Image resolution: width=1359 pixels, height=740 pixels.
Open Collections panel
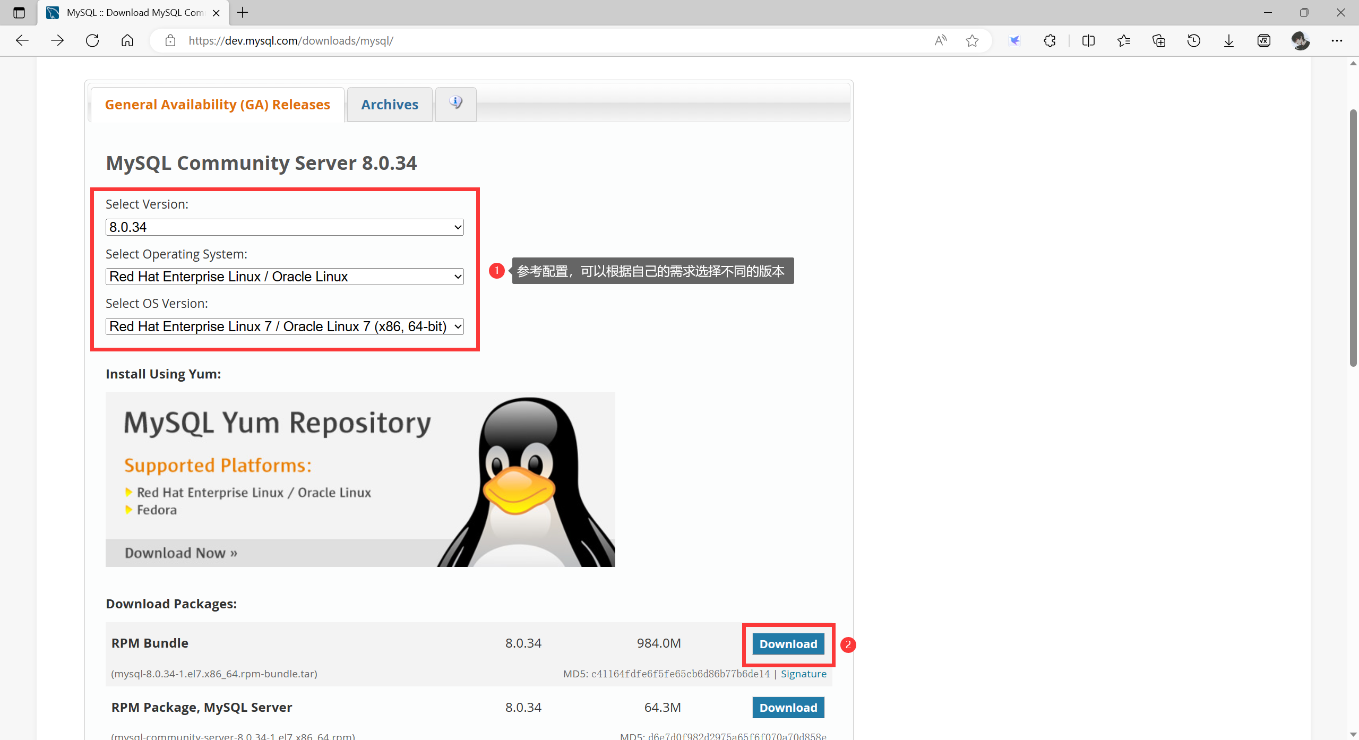pos(1158,40)
